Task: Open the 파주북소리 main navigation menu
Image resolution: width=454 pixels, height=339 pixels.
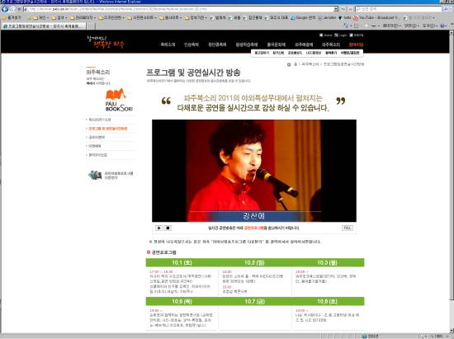Action: (x=331, y=45)
